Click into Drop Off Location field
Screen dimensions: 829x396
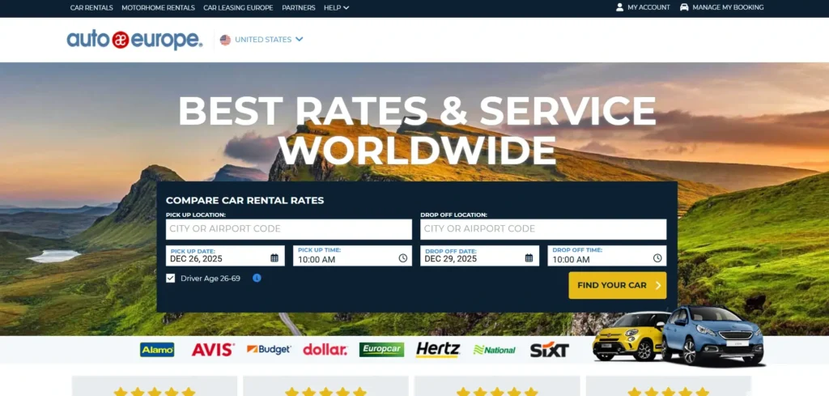pos(543,229)
